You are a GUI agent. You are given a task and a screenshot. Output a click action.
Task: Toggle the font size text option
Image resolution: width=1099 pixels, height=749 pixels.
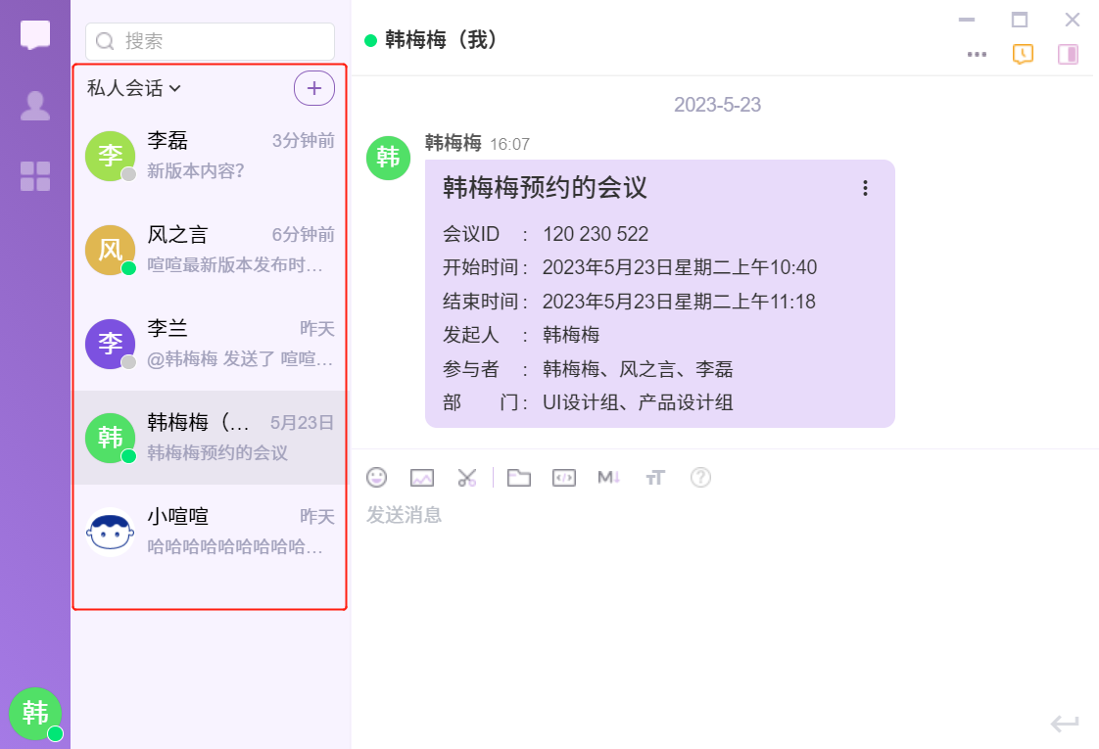point(655,478)
